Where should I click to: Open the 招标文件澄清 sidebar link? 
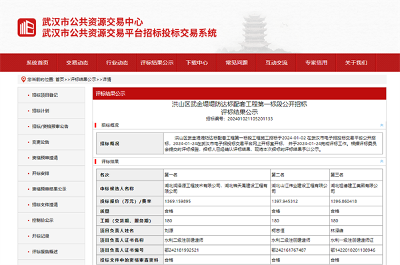(45, 204)
